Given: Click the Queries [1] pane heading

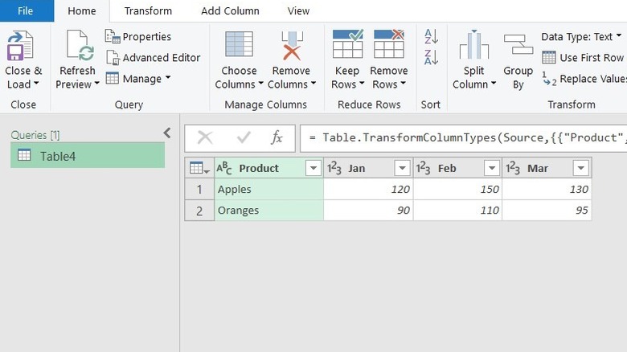Looking at the screenshot, I should click(x=35, y=135).
